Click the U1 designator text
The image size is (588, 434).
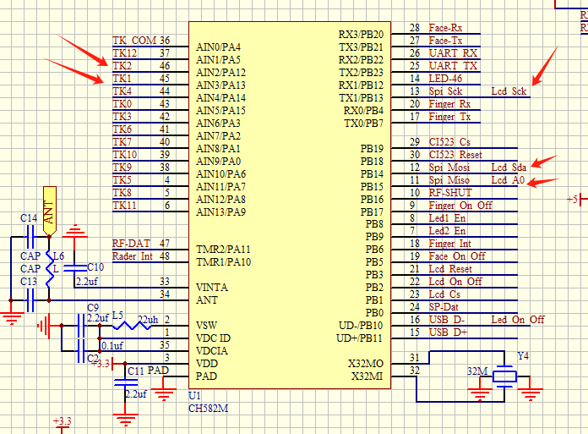(194, 395)
